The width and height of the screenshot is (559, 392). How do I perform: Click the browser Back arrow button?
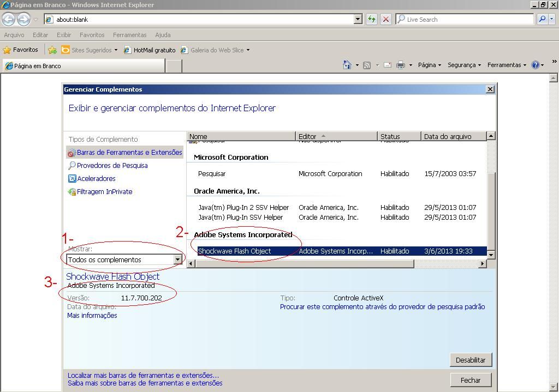pos(9,19)
